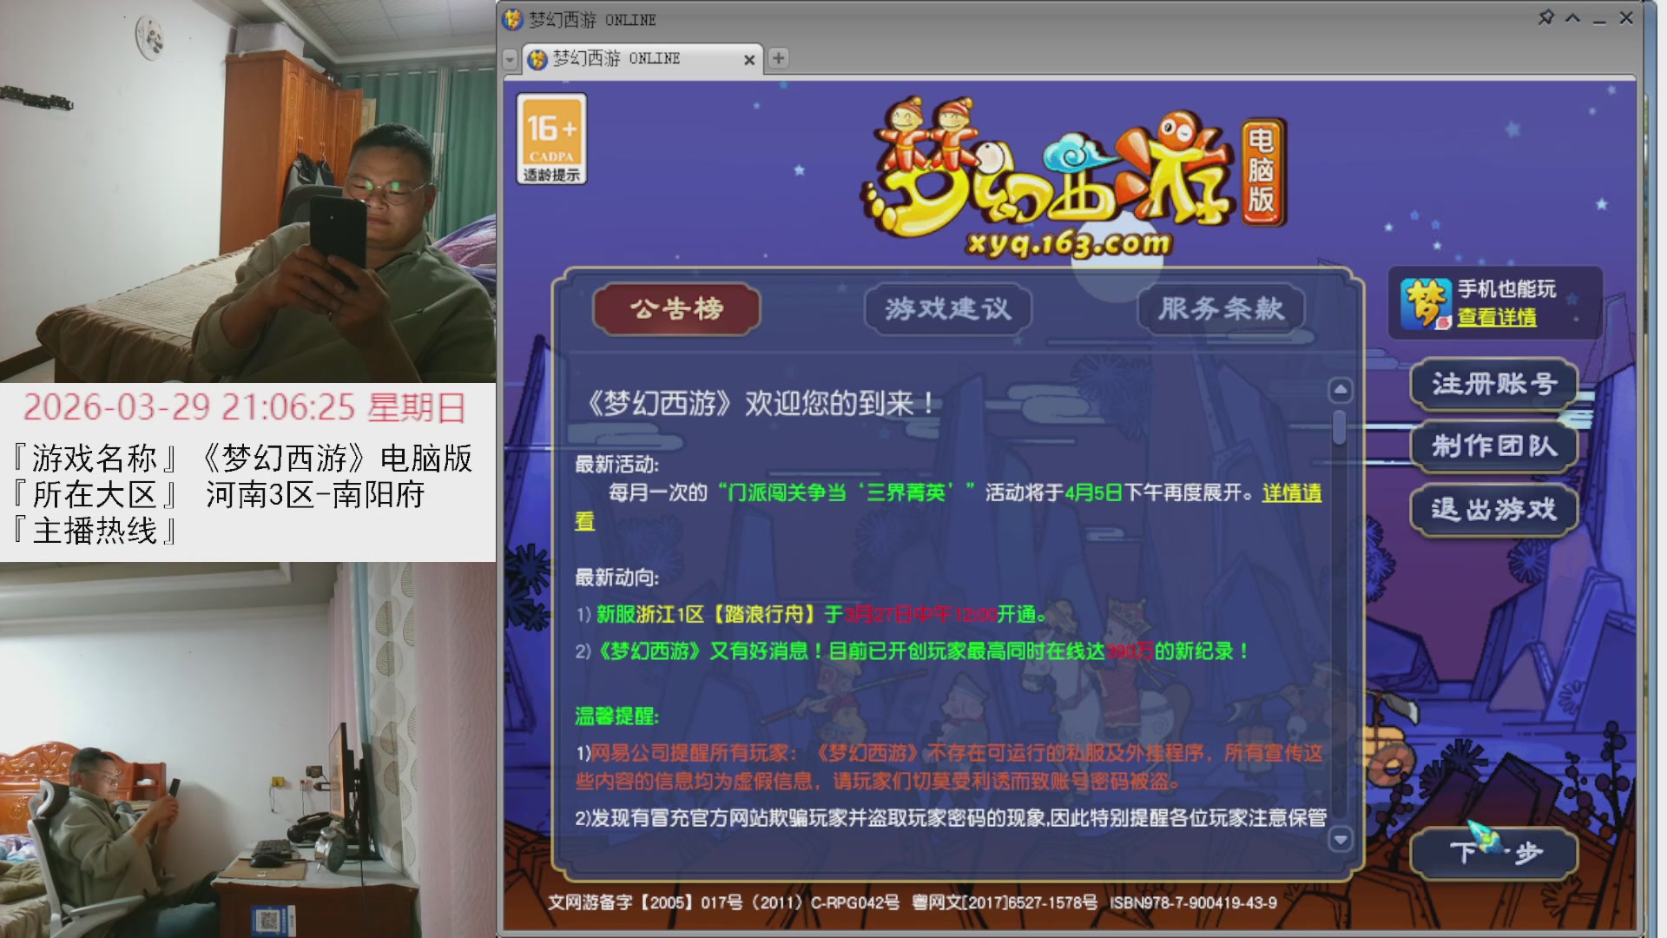Click the + icon to open a new tab
This screenshot has width=1667, height=938.
click(777, 58)
